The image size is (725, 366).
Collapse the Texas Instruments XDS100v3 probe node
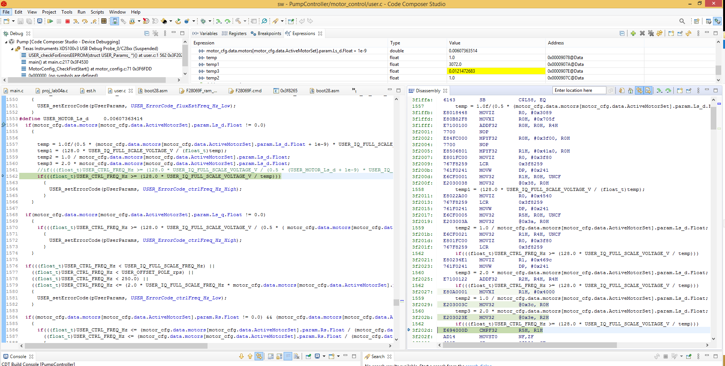tap(12, 49)
